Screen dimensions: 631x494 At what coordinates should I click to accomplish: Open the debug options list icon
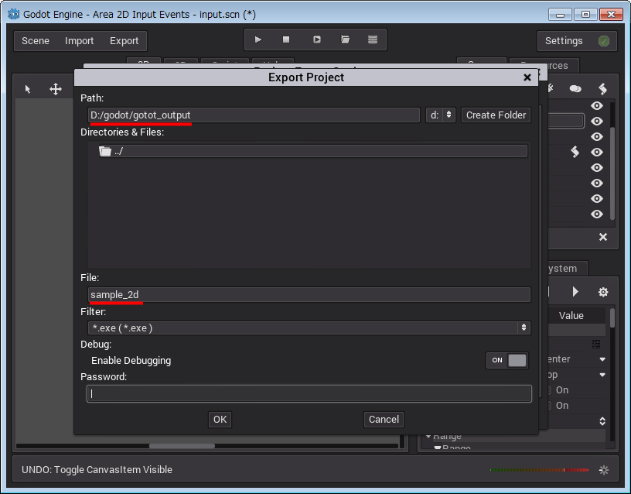(373, 39)
